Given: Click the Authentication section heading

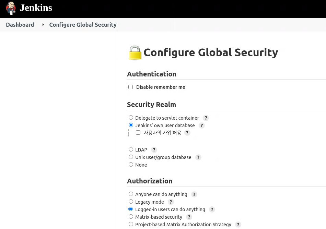Looking at the screenshot, I should coord(152,74).
